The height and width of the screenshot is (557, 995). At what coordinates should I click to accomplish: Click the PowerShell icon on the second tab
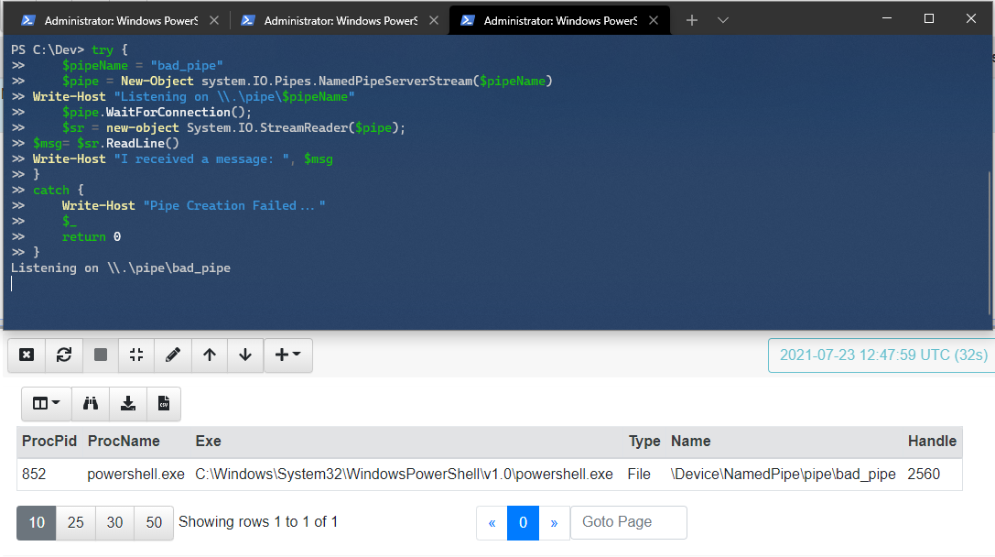tap(247, 20)
